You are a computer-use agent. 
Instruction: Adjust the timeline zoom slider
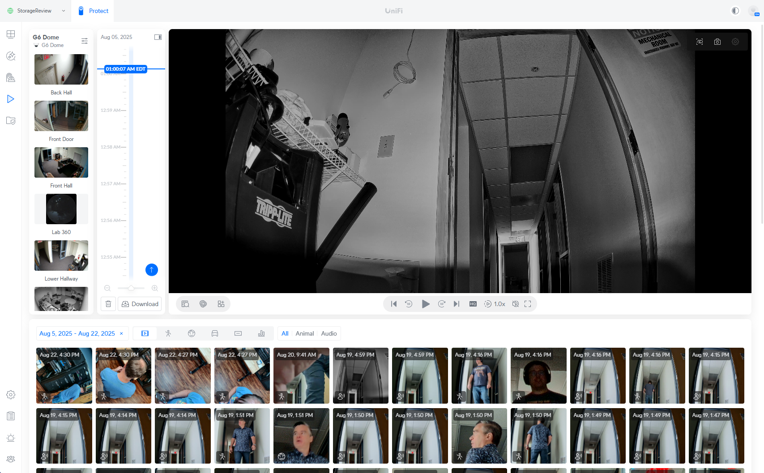click(x=131, y=288)
